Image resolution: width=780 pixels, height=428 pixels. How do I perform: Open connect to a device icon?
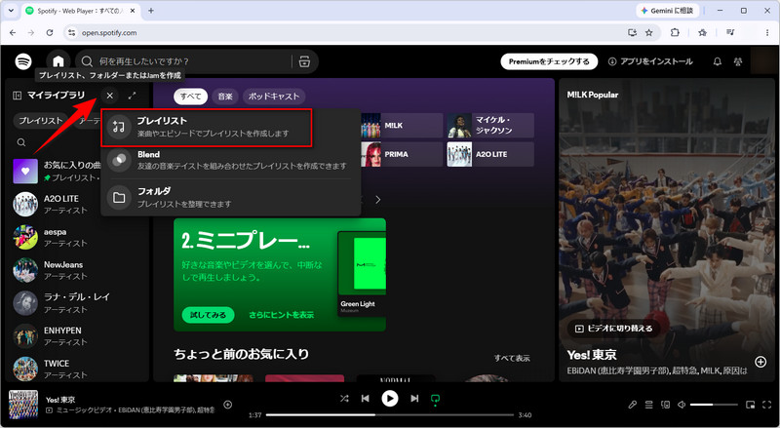(x=665, y=406)
